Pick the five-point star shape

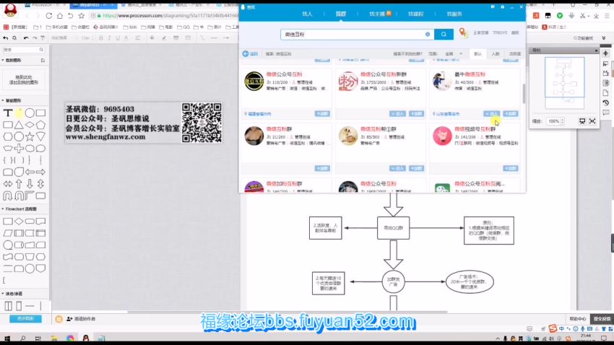click(x=30, y=136)
